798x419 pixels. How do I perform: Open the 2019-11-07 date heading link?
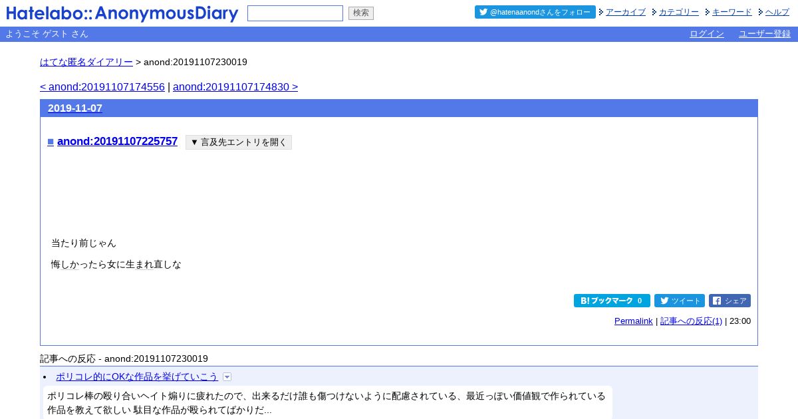[x=75, y=108]
